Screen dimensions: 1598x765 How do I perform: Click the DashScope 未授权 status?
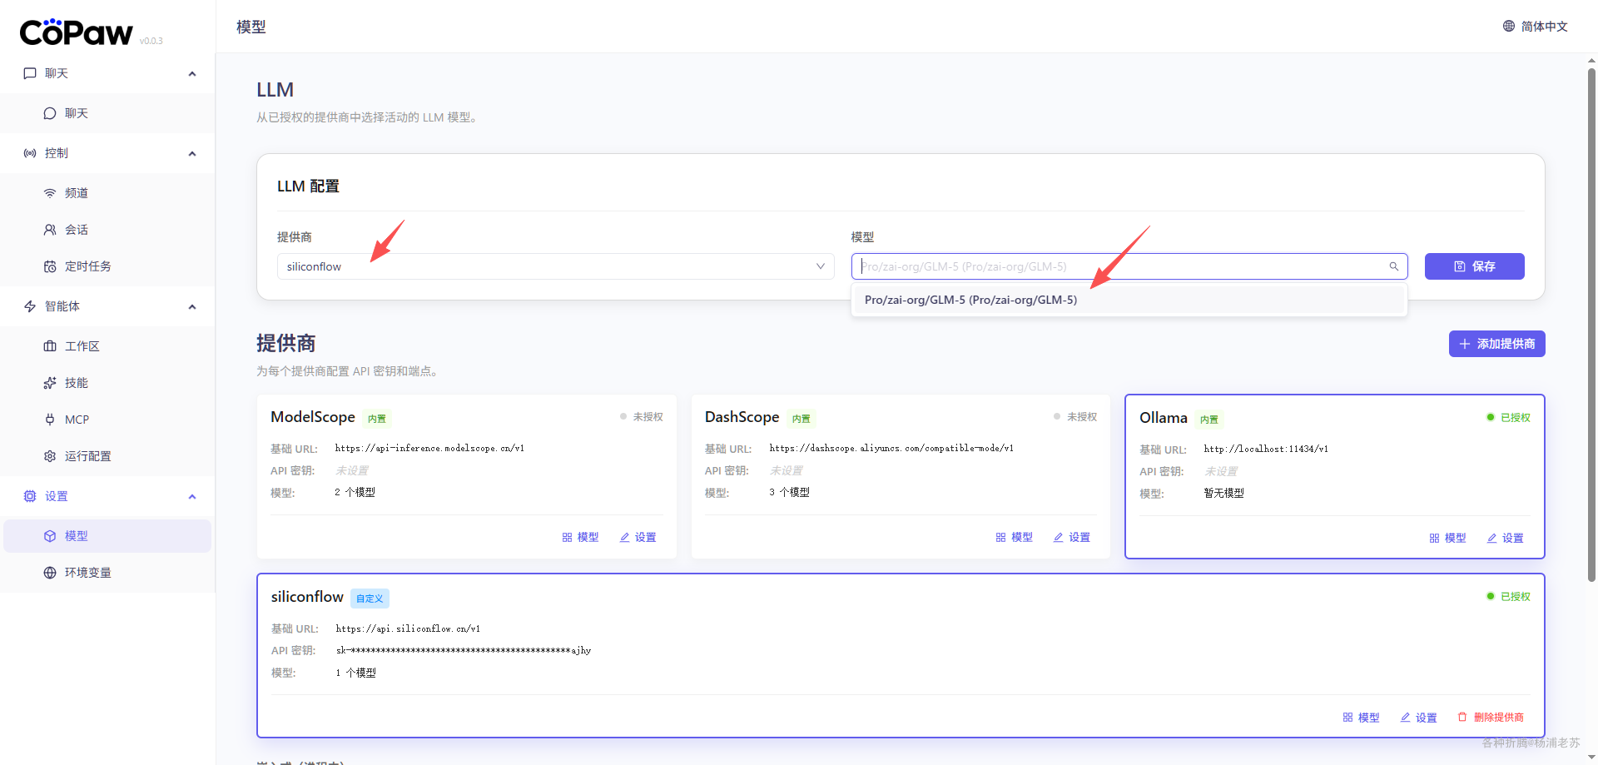coord(1075,416)
